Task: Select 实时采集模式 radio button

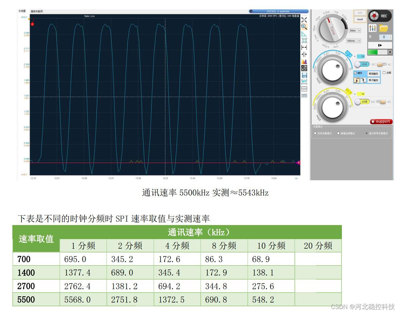Action: tap(315, 133)
